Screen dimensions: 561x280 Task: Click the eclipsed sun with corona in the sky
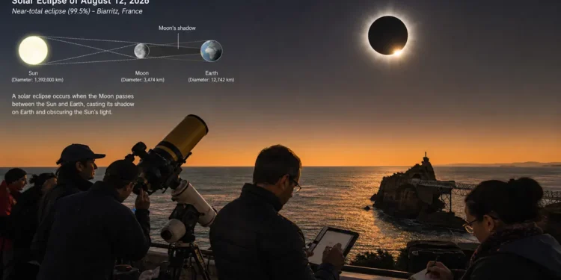point(388,36)
